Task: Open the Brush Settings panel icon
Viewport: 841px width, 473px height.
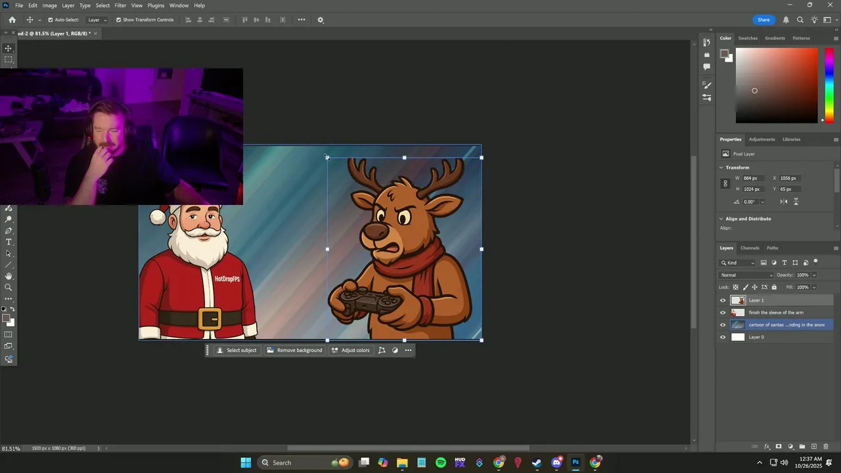Action: (x=707, y=85)
